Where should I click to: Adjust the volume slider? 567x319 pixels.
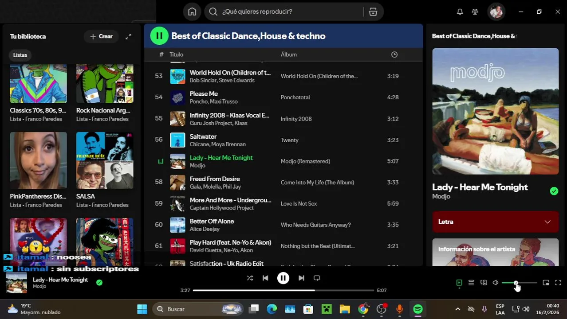pos(519,283)
